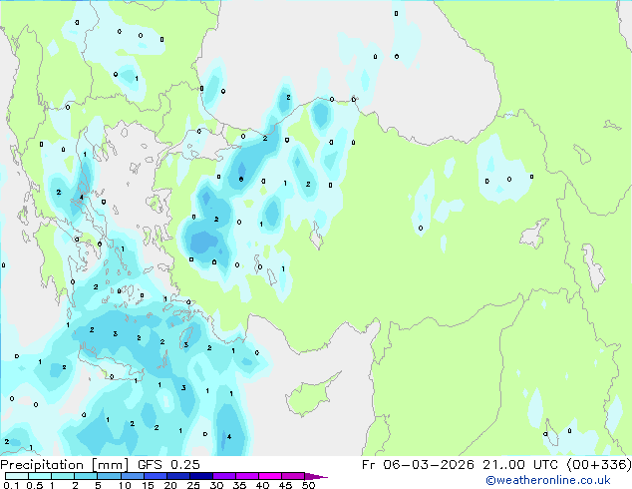The image size is (632, 489).
Task: Click the legend label '0.5'
Action: tap(35, 485)
